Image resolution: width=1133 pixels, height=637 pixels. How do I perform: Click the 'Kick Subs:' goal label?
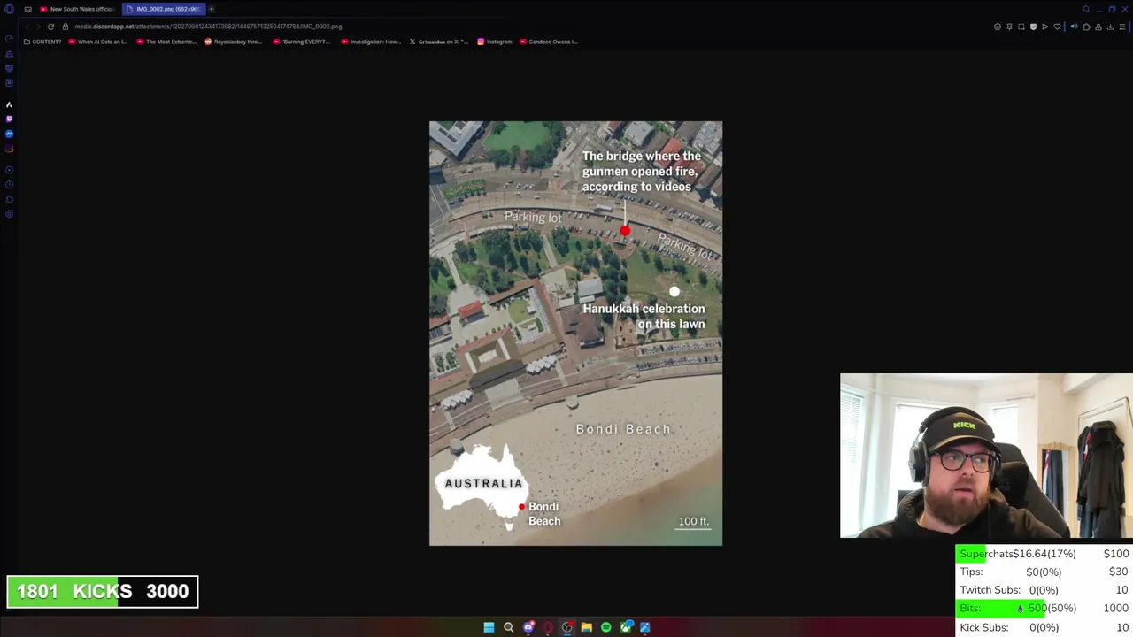pyautogui.click(x=984, y=627)
